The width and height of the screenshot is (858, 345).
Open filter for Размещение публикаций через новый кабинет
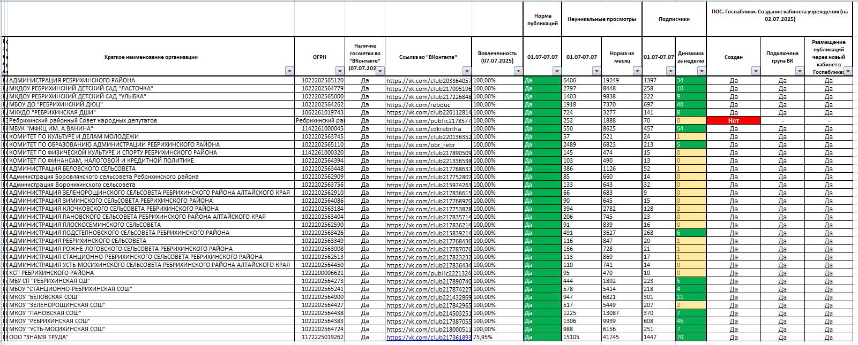point(848,71)
